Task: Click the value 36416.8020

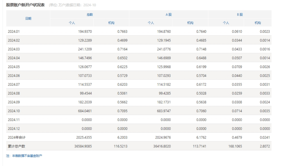Action: 162,146
